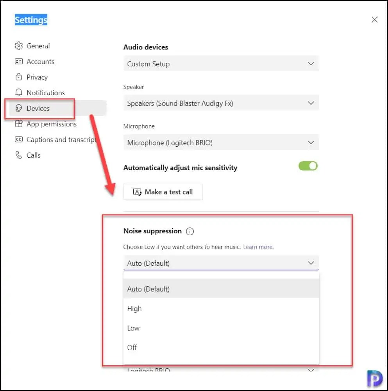The width and height of the screenshot is (388, 391).
Task: Select High noise suppression option
Action: [x=134, y=308]
